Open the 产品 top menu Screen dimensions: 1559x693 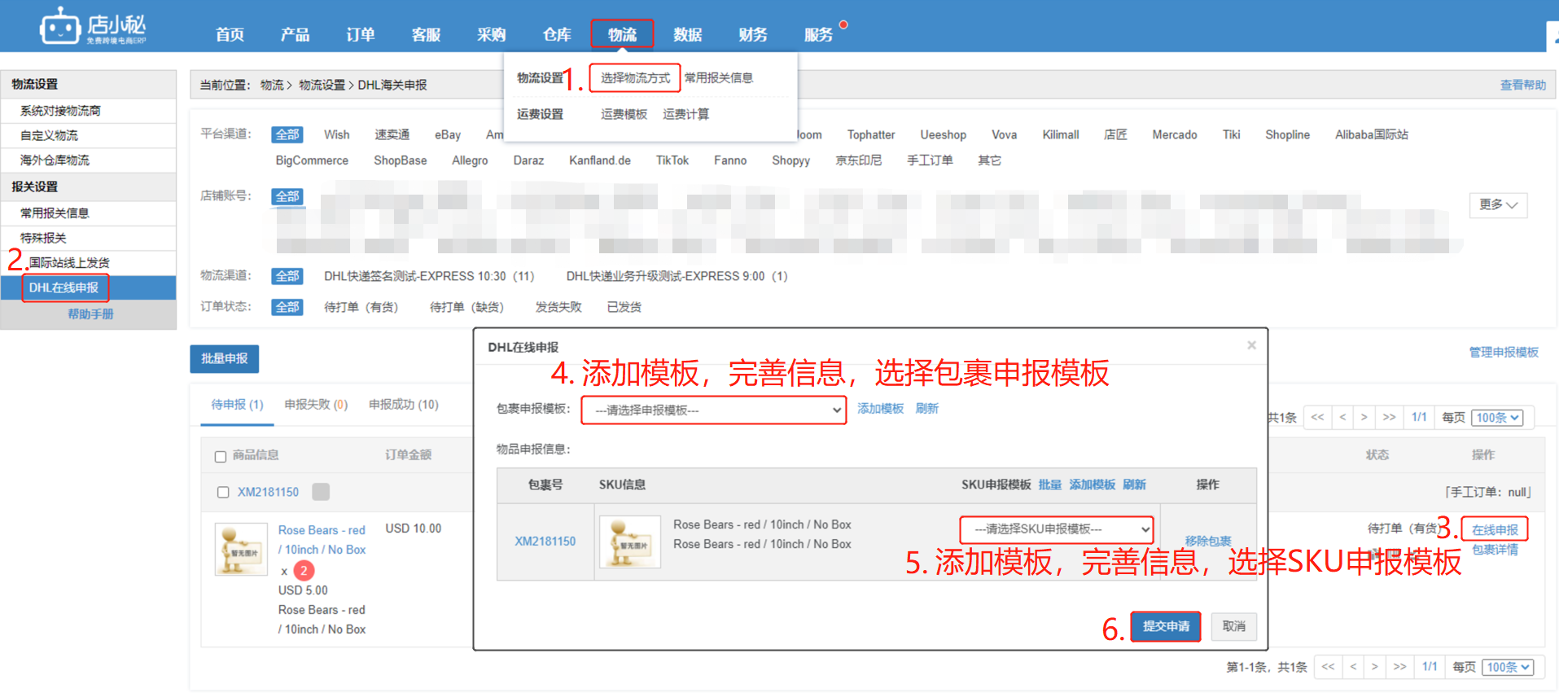pos(295,34)
